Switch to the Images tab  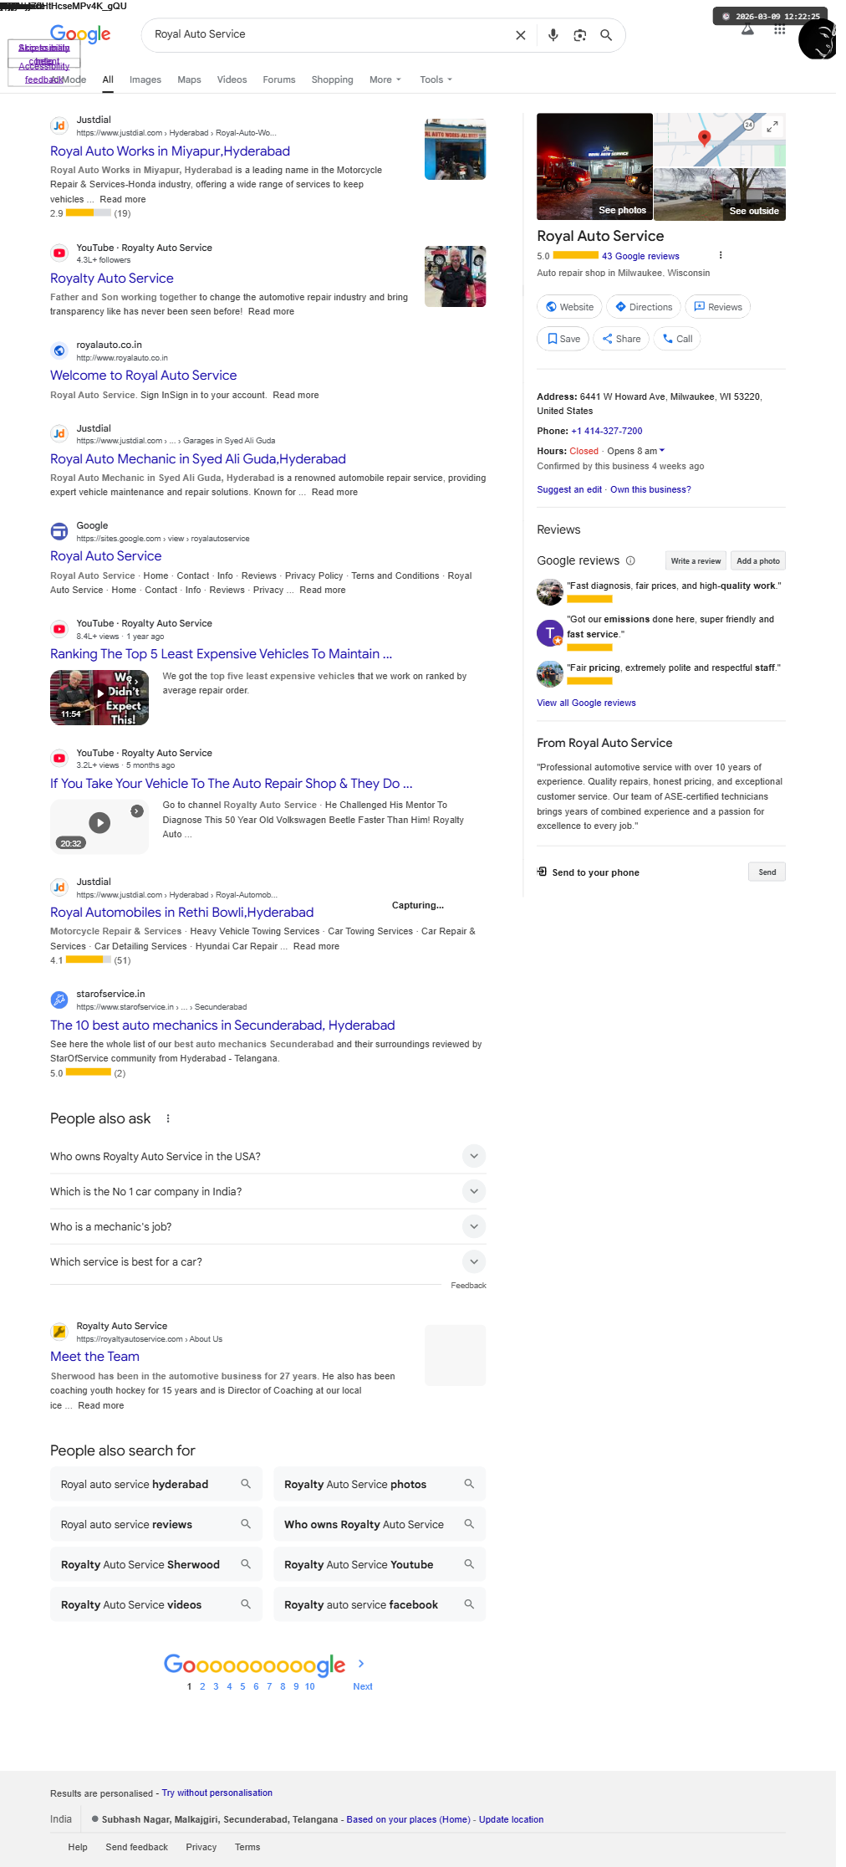click(x=145, y=79)
